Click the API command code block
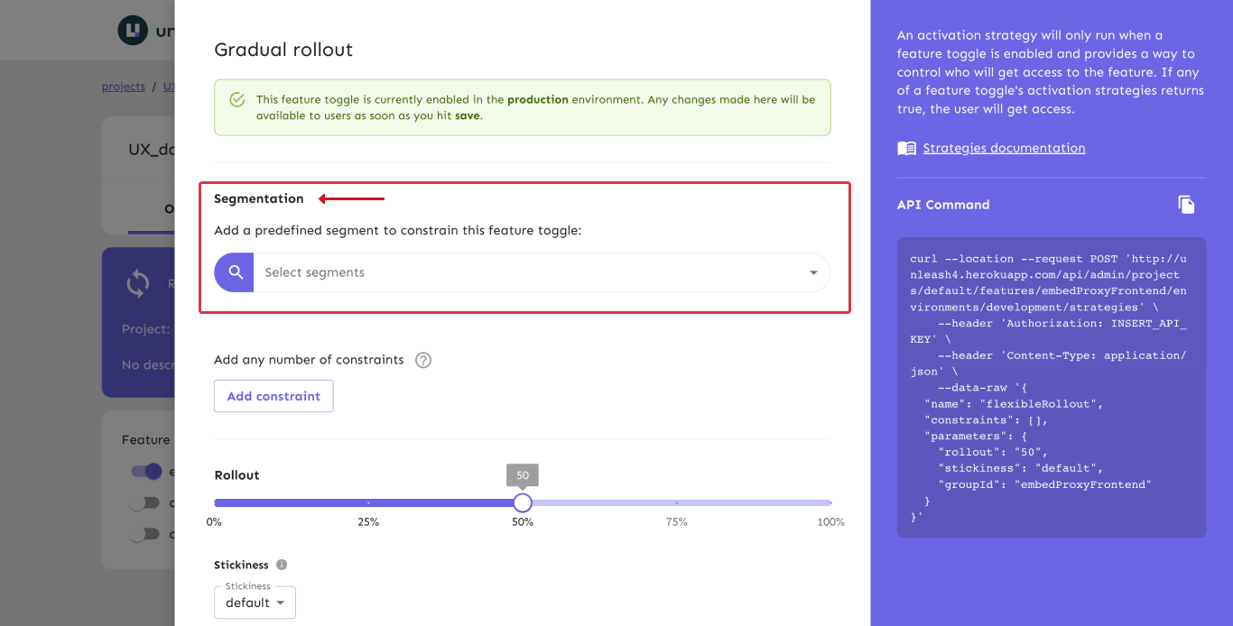 tap(1052, 388)
